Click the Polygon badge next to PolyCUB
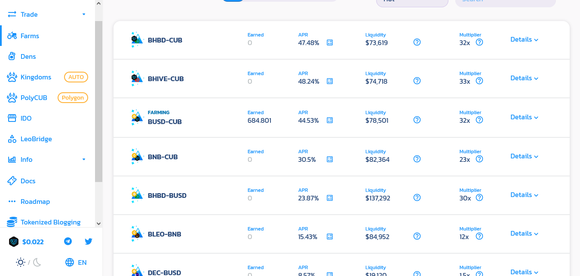The height and width of the screenshot is (276, 580). [73, 98]
